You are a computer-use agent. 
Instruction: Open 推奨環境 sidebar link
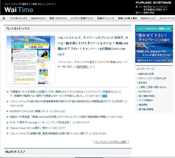tap(143, 105)
